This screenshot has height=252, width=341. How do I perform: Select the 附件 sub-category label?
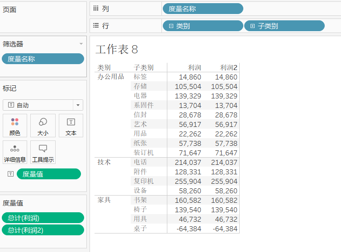[140, 172]
